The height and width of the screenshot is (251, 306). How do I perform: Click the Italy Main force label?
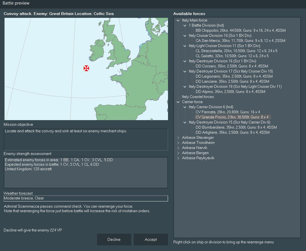[195, 20]
